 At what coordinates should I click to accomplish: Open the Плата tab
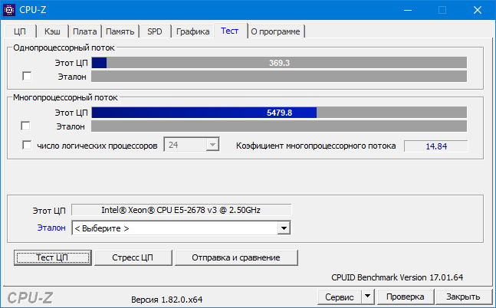point(85,31)
